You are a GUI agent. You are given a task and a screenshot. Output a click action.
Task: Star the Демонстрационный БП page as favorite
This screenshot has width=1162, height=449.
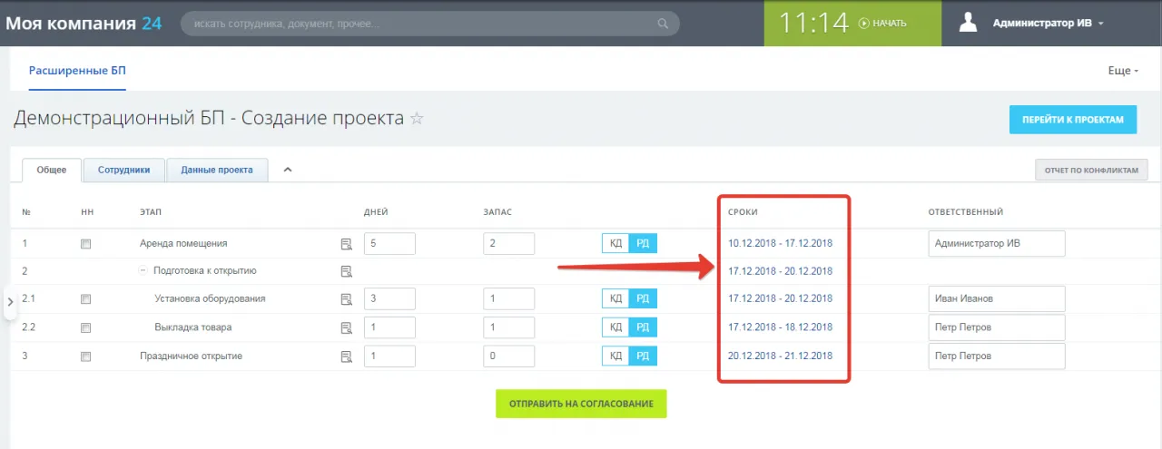(x=417, y=119)
